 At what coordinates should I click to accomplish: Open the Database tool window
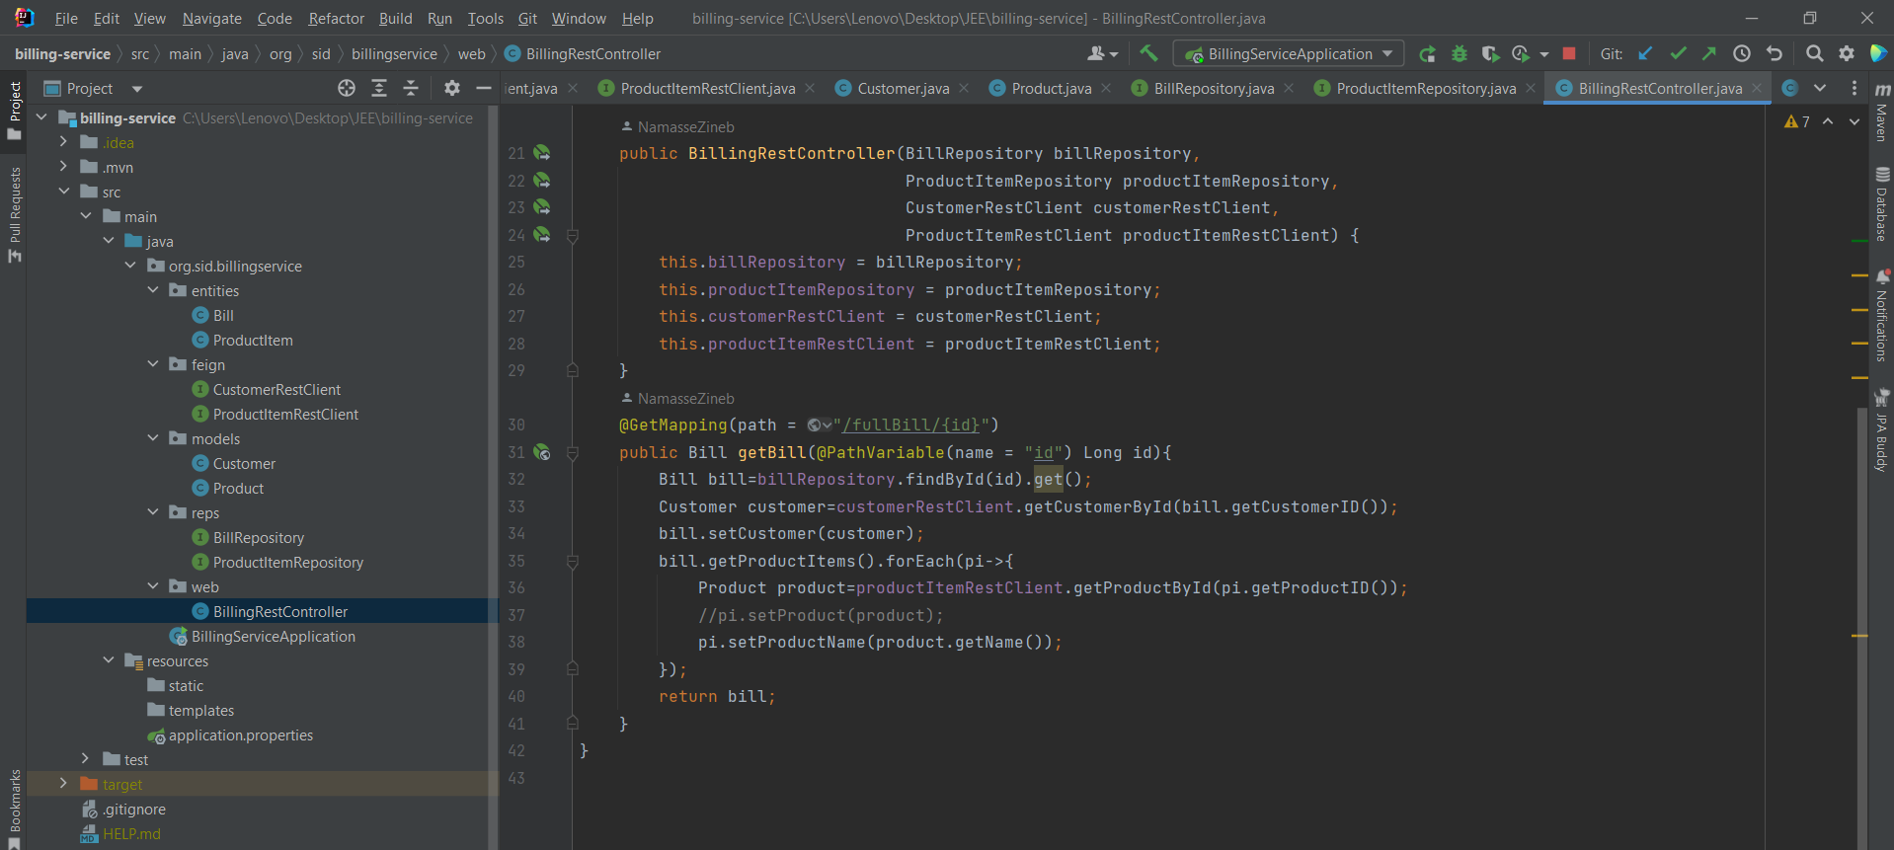pos(1882,203)
